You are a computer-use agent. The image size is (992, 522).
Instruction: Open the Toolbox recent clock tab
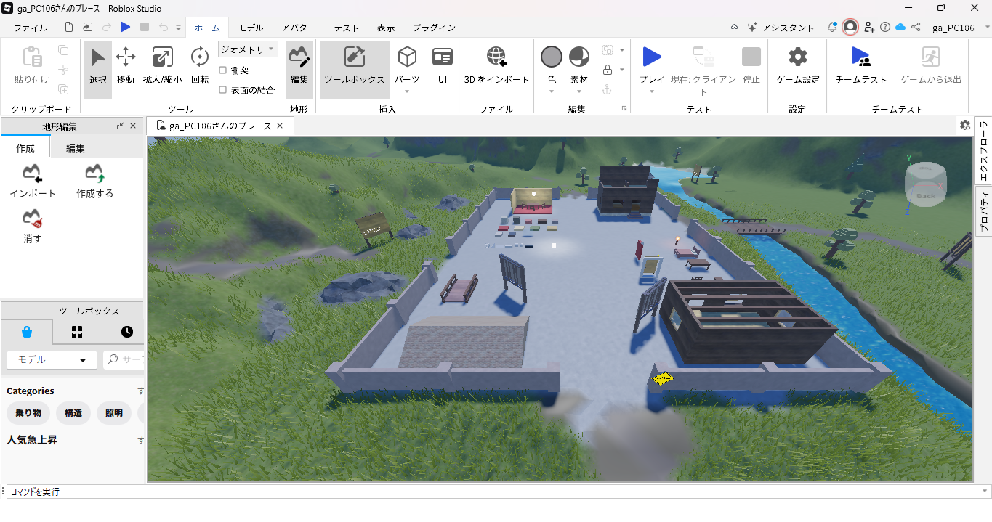tap(127, 332)
